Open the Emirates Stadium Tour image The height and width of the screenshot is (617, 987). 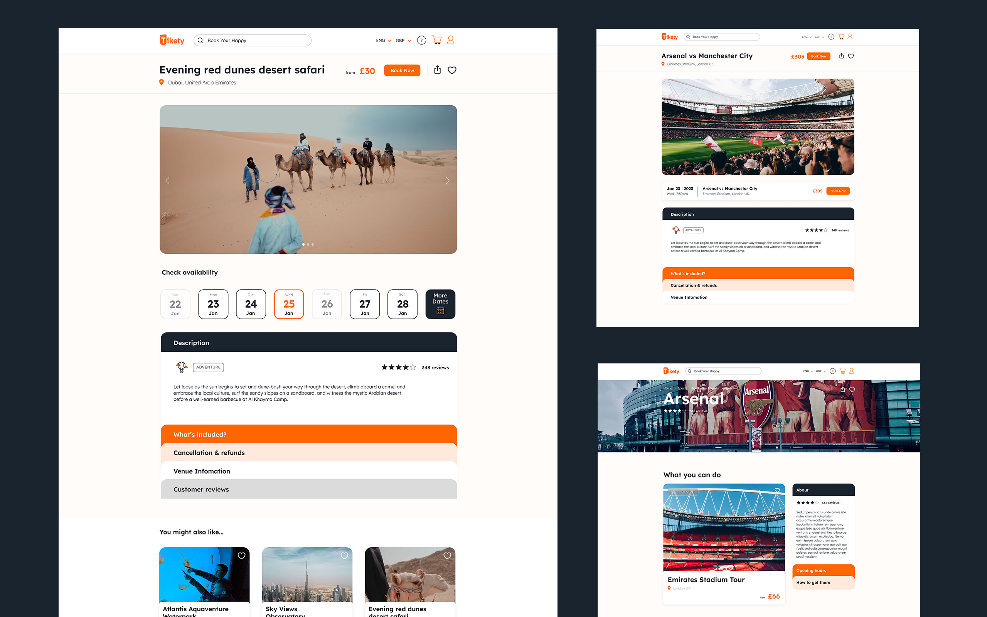coord(724,527)
